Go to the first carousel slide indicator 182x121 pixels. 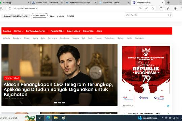pyautogui.click(x=56, y=103)
